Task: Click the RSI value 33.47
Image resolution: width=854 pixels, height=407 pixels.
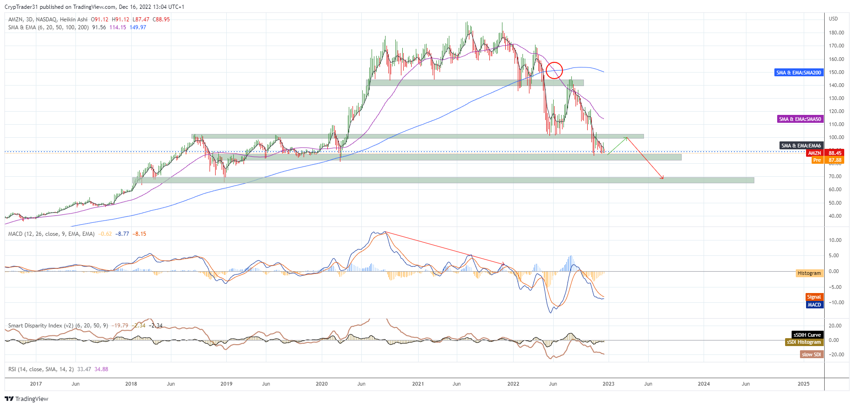Action: pyautogui.click(x=84, y=369)
